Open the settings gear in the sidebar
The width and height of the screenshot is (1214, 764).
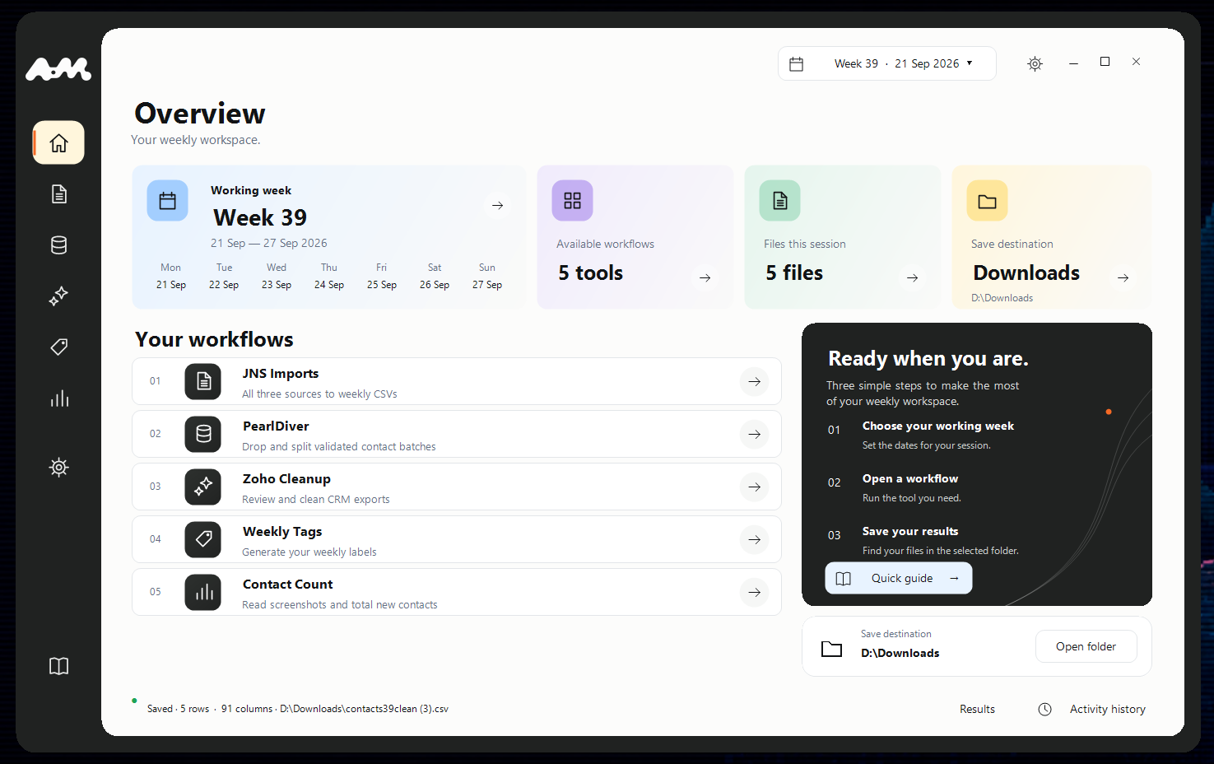[58, 468]
